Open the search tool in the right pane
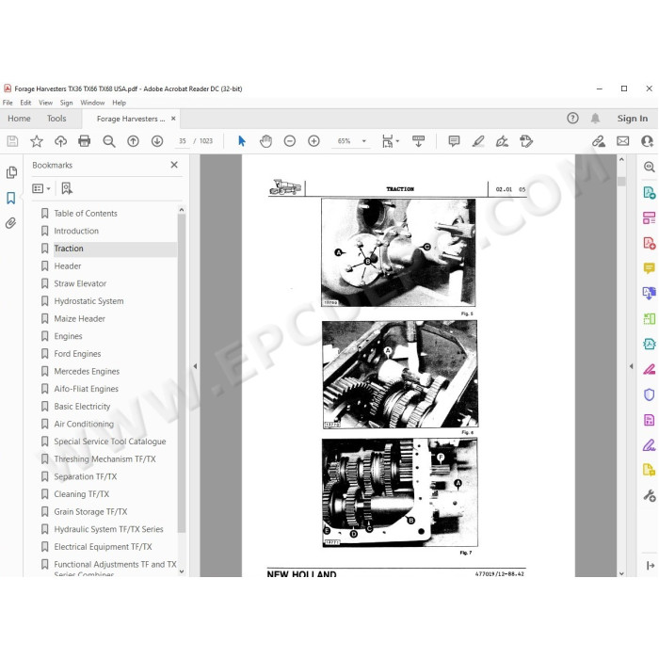The image size is (659, 659). click(649, 167)
